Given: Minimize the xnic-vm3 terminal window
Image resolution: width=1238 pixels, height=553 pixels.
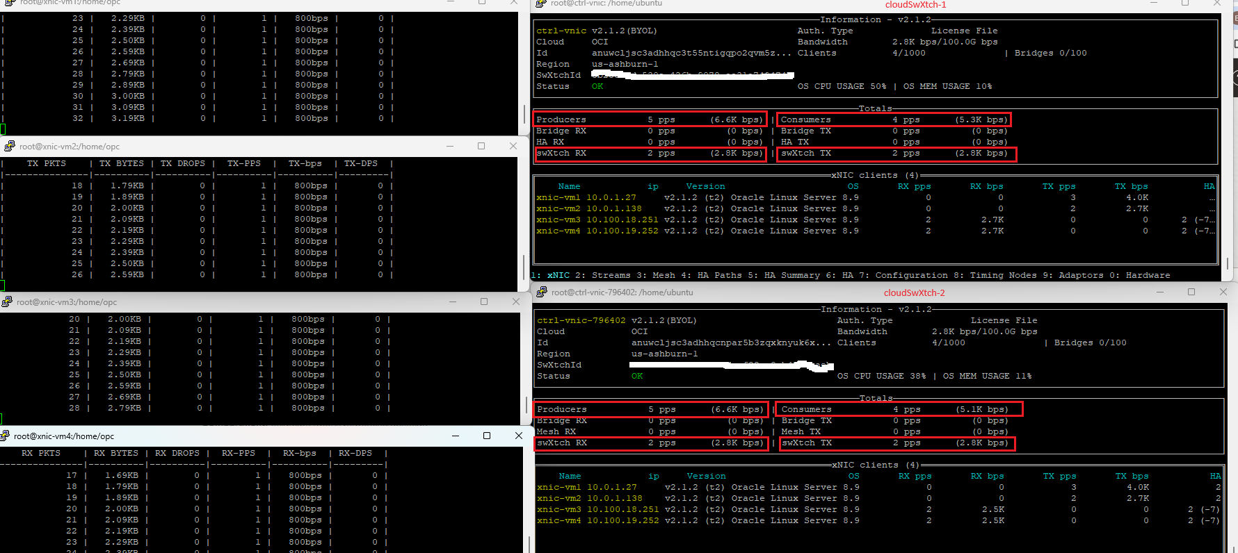Looking at the screenshot, I should coord(453,302).
